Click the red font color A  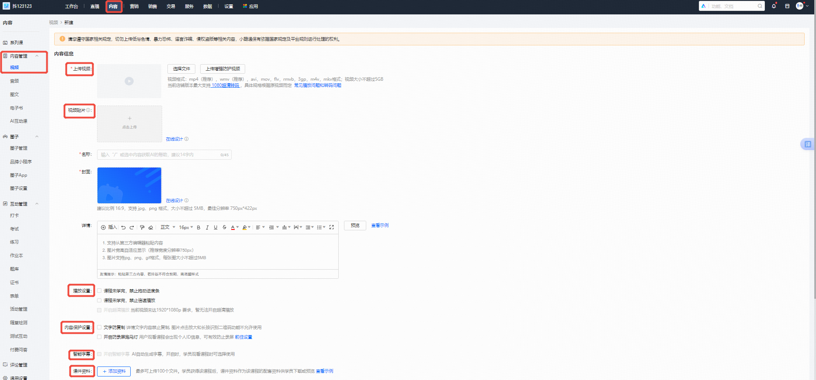point(233,227)
